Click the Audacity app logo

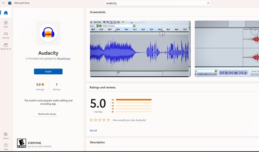click(x=48, y=33)
